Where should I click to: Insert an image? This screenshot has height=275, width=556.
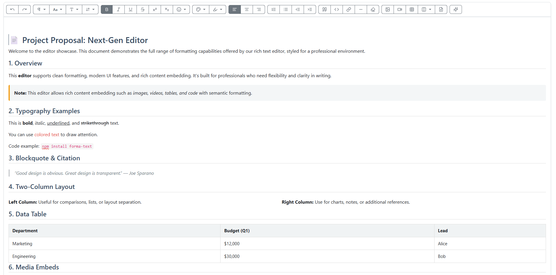388,9
